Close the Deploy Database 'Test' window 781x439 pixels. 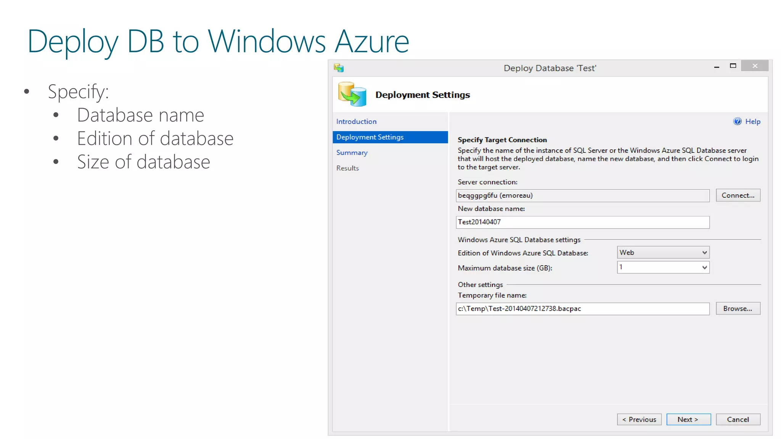tap(755, 66)
